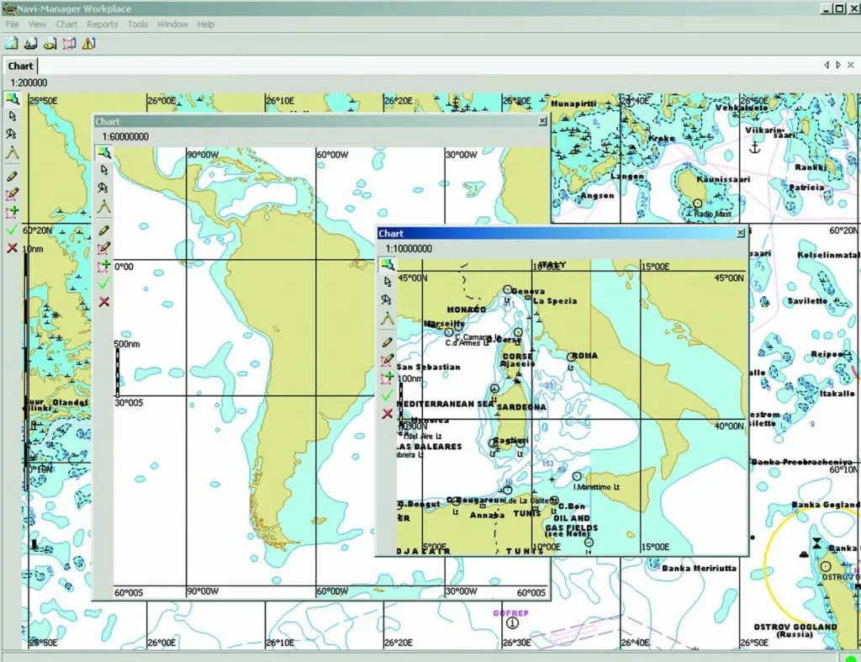Screen dimensions: 861x662
Task: Select zoom tool in the 1:10000000 chart window
Action: pyautogui.click(x=388, y=265)
